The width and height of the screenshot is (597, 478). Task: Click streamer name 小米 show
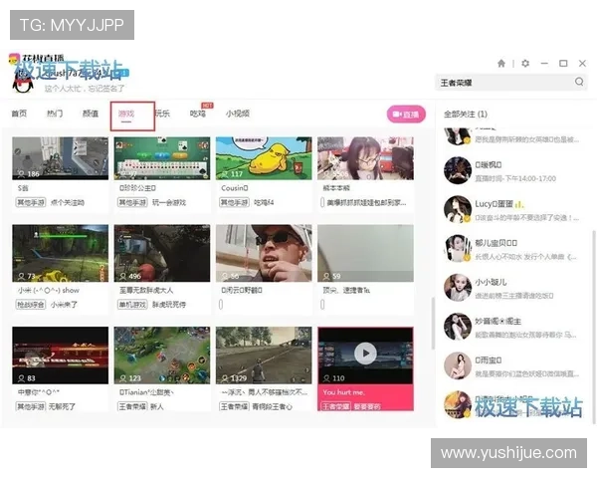click(x=49, y=290)
